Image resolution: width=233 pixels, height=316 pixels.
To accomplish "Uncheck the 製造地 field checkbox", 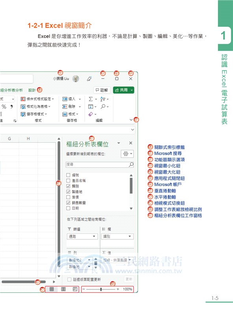I will click(68, 192).
